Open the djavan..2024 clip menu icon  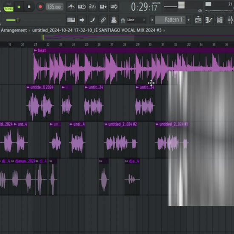[13, 161]
